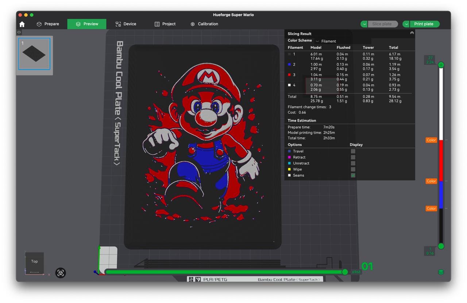Click the filament 1 total '18.10 g'
Viewport: 467px width, 303px height.
tap(395, 58)
